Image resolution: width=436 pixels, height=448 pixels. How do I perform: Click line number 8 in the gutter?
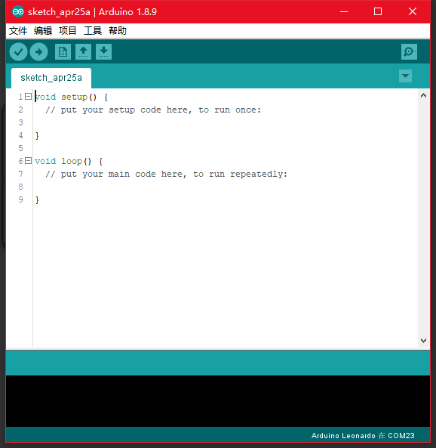(x=21, y=187)
